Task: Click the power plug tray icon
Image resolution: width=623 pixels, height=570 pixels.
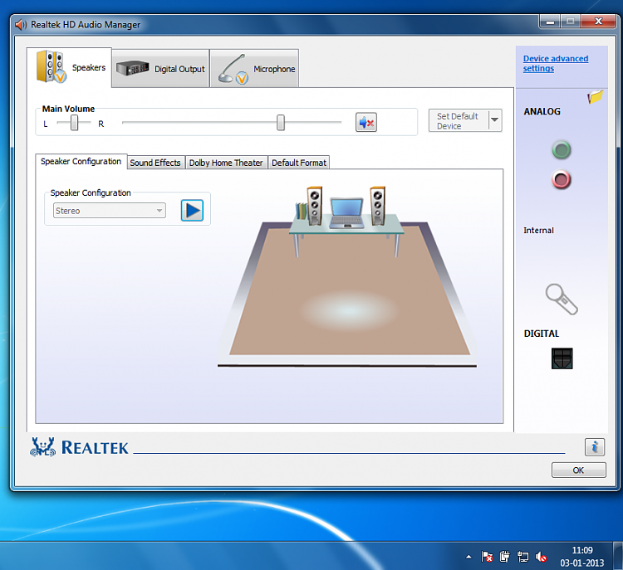Action: [x=504, y=557]
